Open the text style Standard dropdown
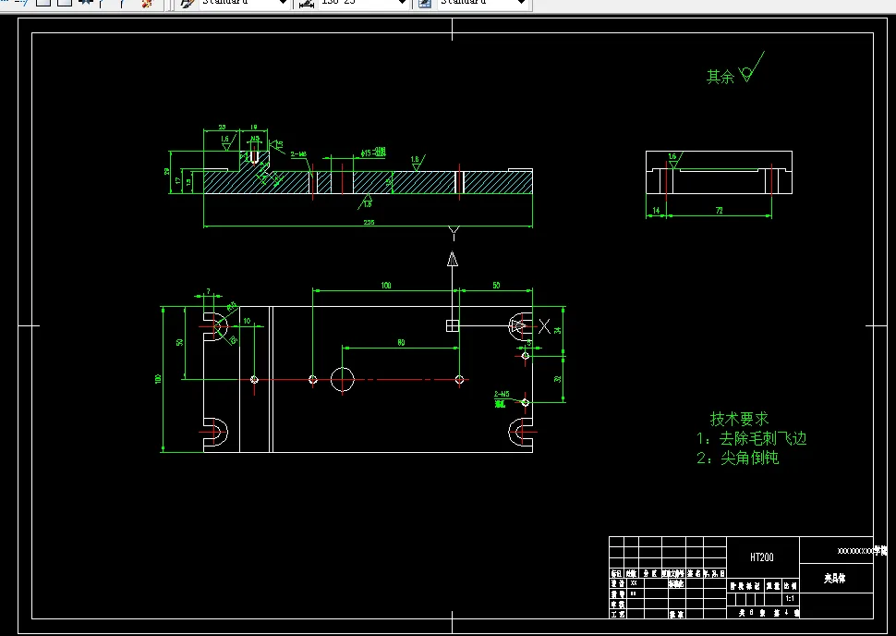This screenshot has height=636, width=896. 245,3
